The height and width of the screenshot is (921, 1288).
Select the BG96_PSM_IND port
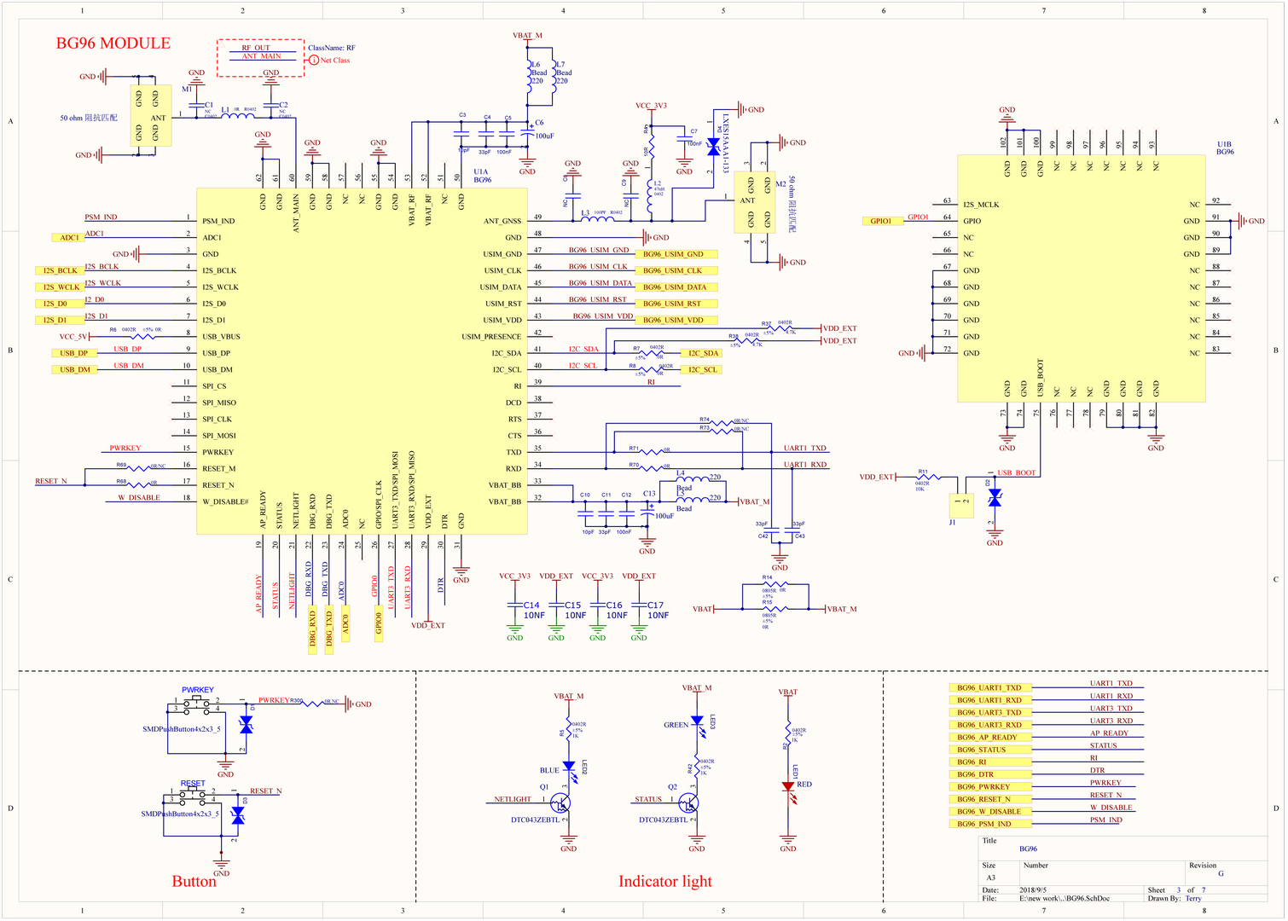pos(989,824)
